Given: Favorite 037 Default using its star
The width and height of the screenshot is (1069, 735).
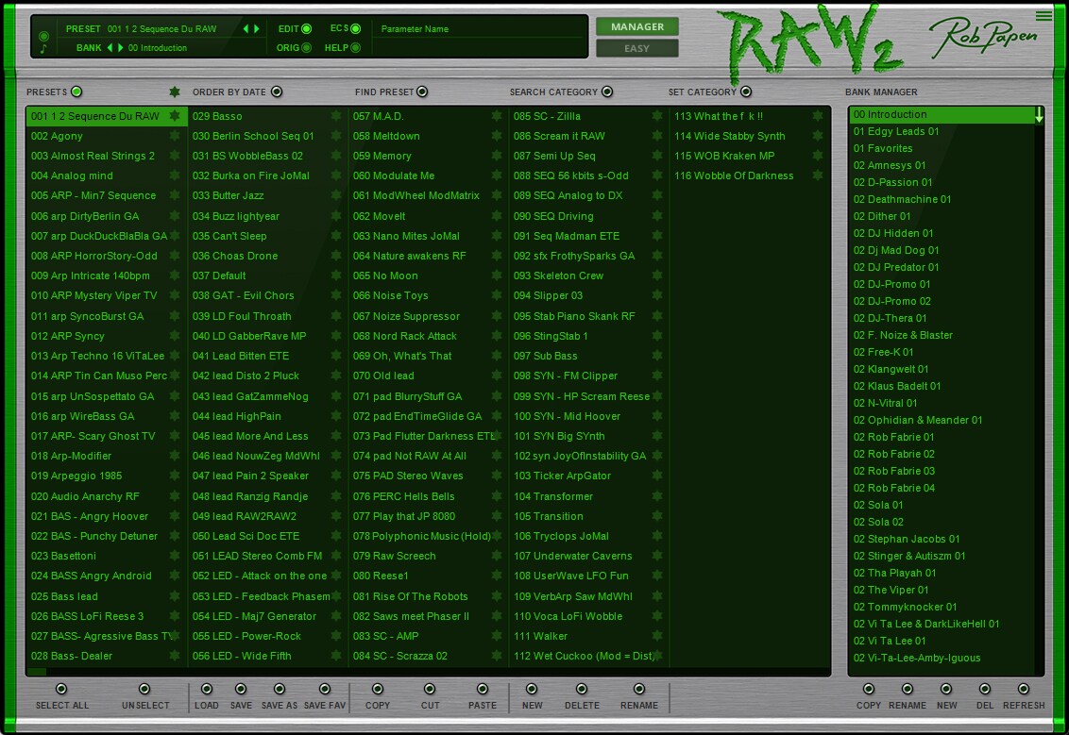Looking at the screenshot, I should tap(336, 276).
